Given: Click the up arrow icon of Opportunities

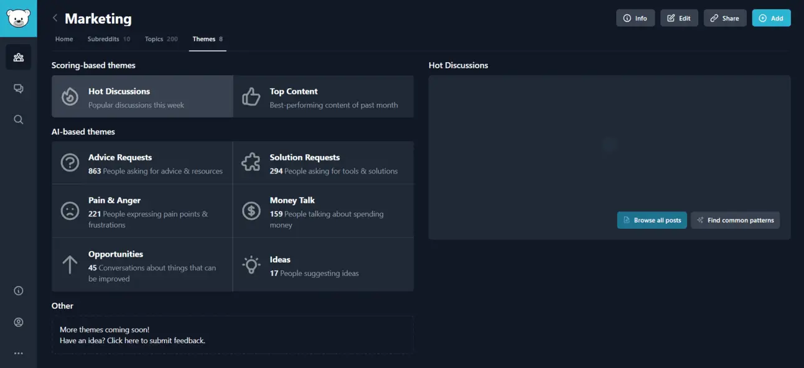Looking at the screenshot, I should (x=70, y=265).
